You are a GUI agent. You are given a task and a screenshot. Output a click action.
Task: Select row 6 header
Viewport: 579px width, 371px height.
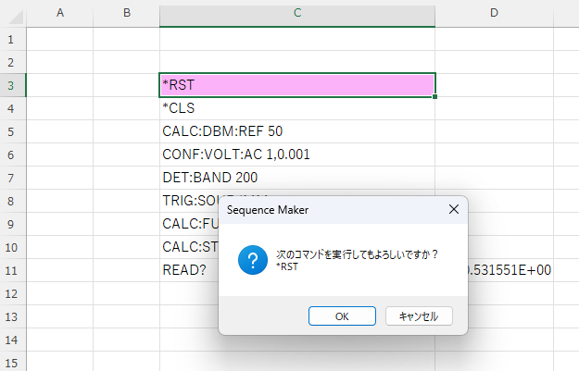13,155
